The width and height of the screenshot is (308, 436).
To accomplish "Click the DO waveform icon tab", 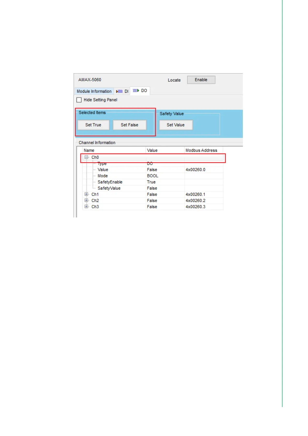I will (x=140, y=91).
